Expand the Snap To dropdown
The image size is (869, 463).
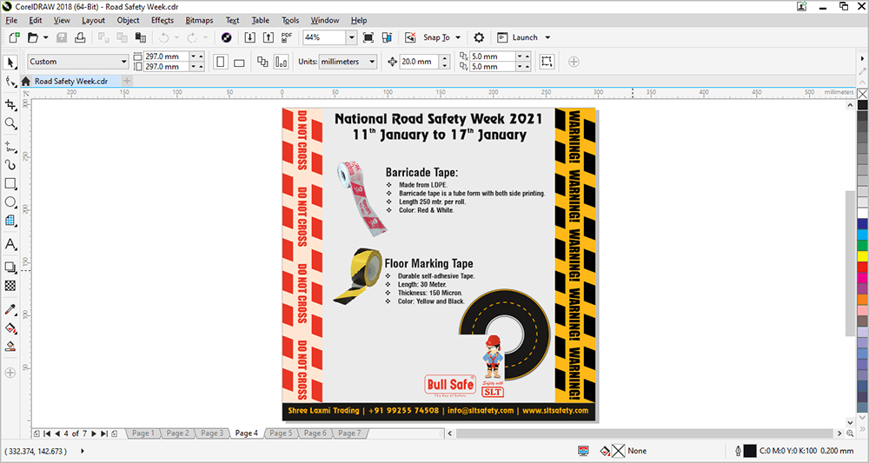[458, 37]
